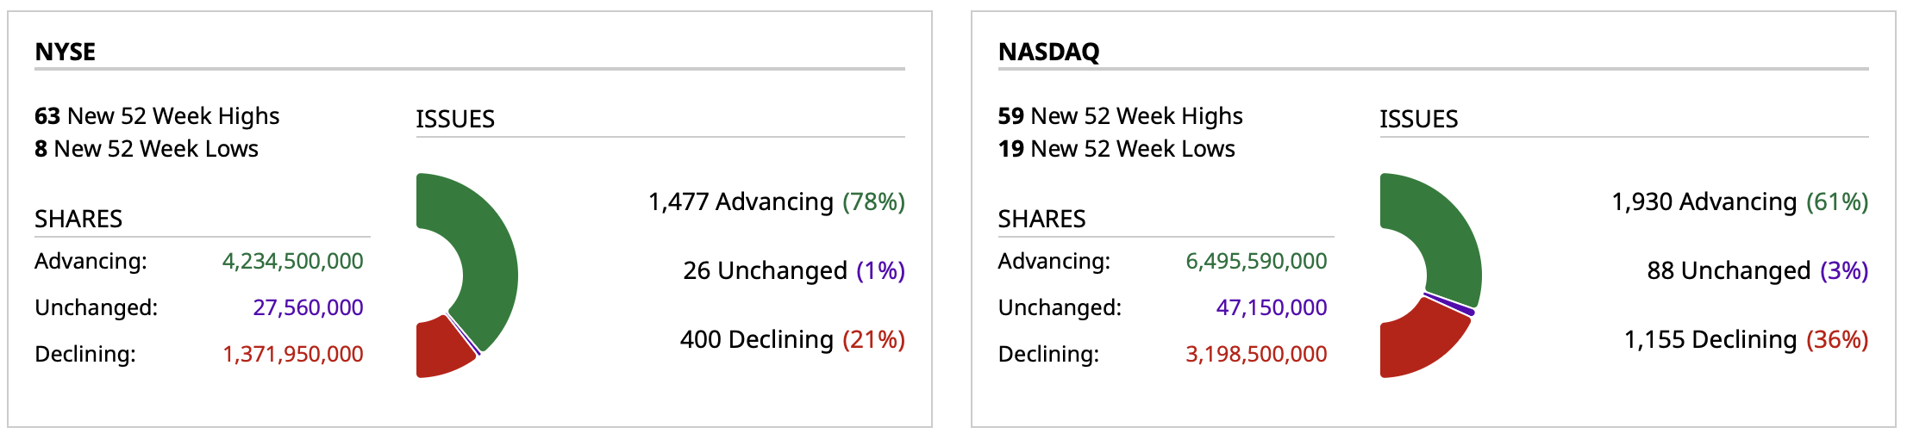This screenshot has width=1907, height=446.
Task: Select the NYSE panel heading
Action: tap(66, 52)
